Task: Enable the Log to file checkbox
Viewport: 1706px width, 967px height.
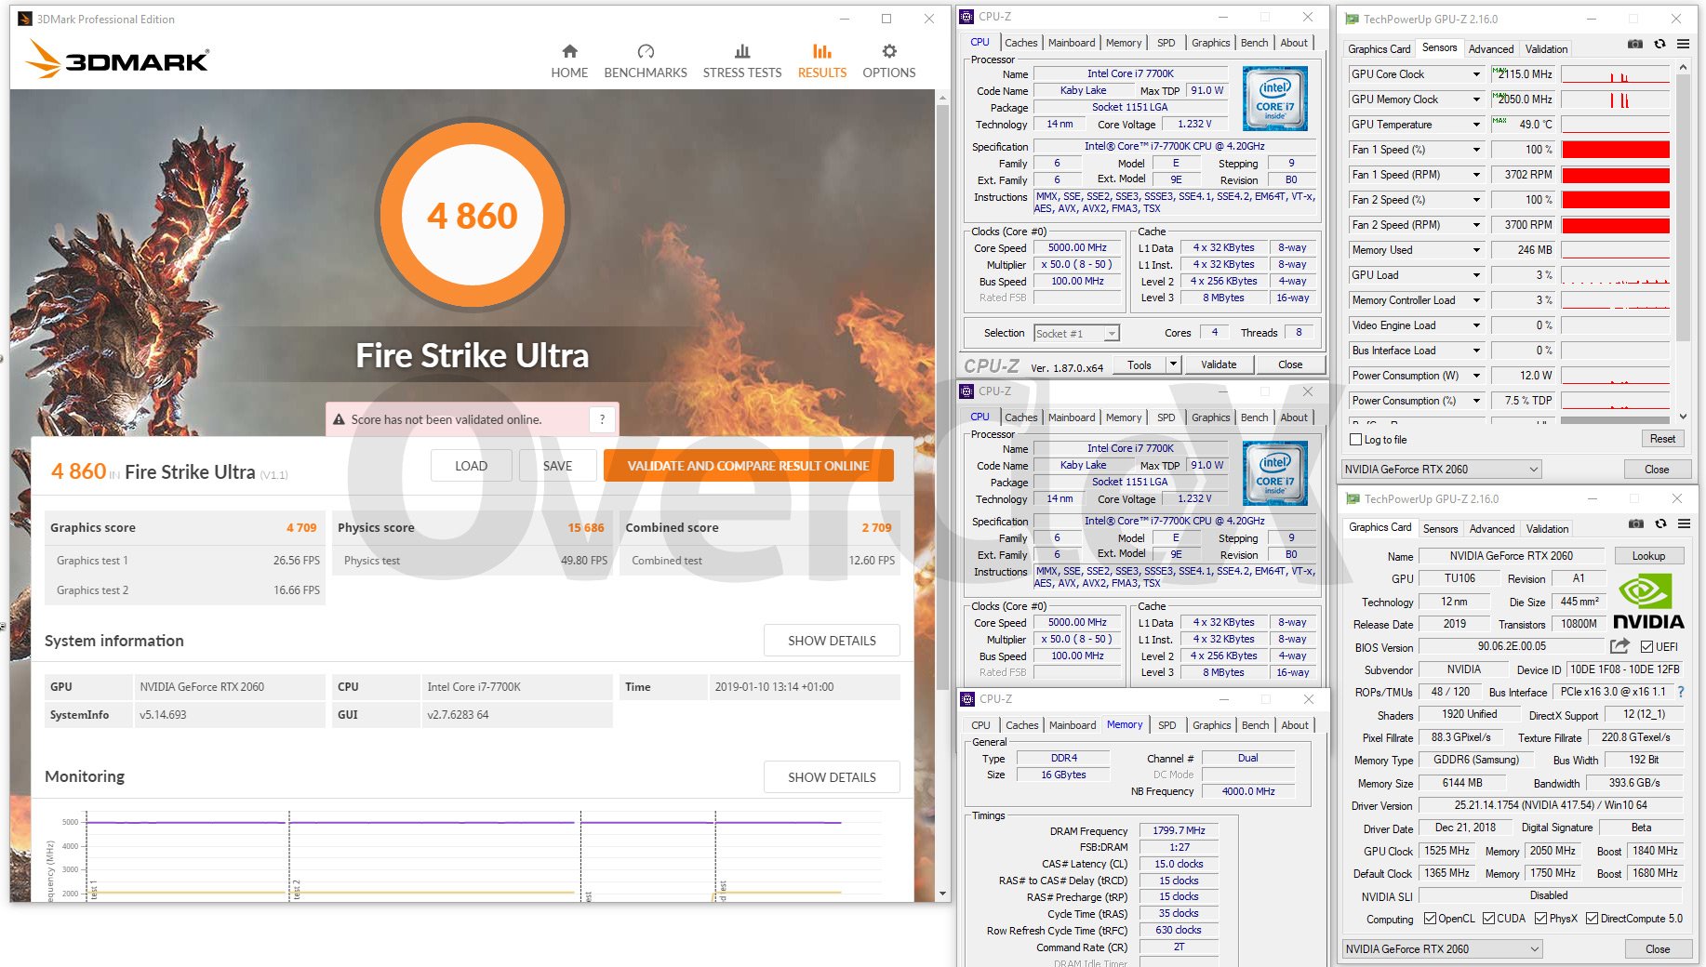Action: (x=1355, y=440)
